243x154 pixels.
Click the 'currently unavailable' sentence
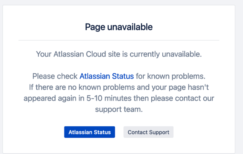click(x=119, y=54)
